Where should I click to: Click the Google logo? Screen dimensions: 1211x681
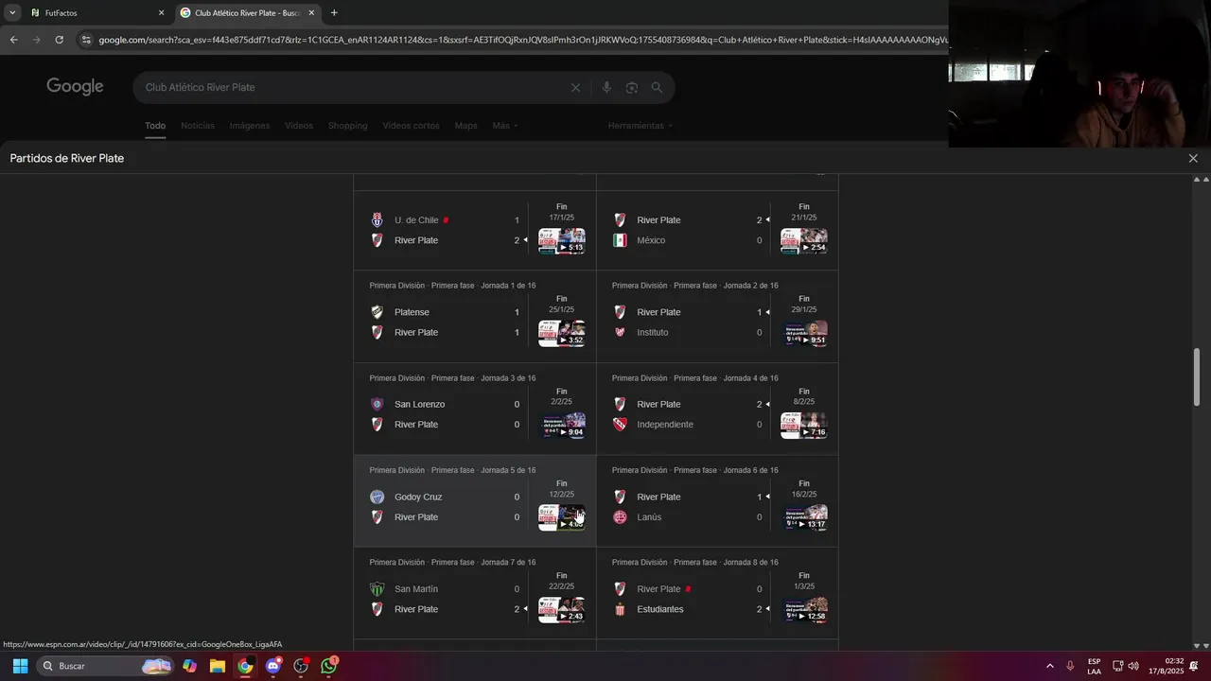point(75,87)
